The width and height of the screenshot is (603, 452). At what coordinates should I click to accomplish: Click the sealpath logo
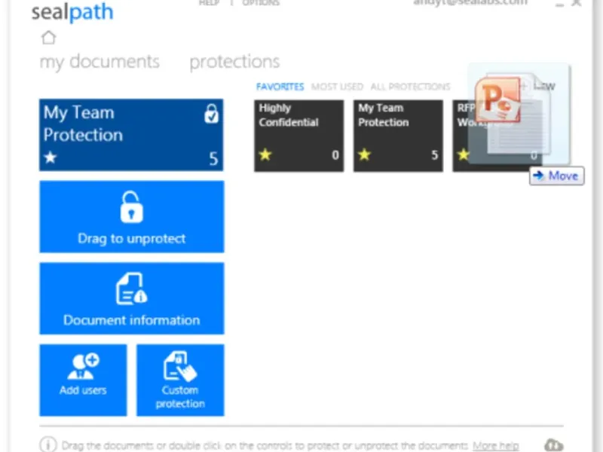tap(72, 12)
